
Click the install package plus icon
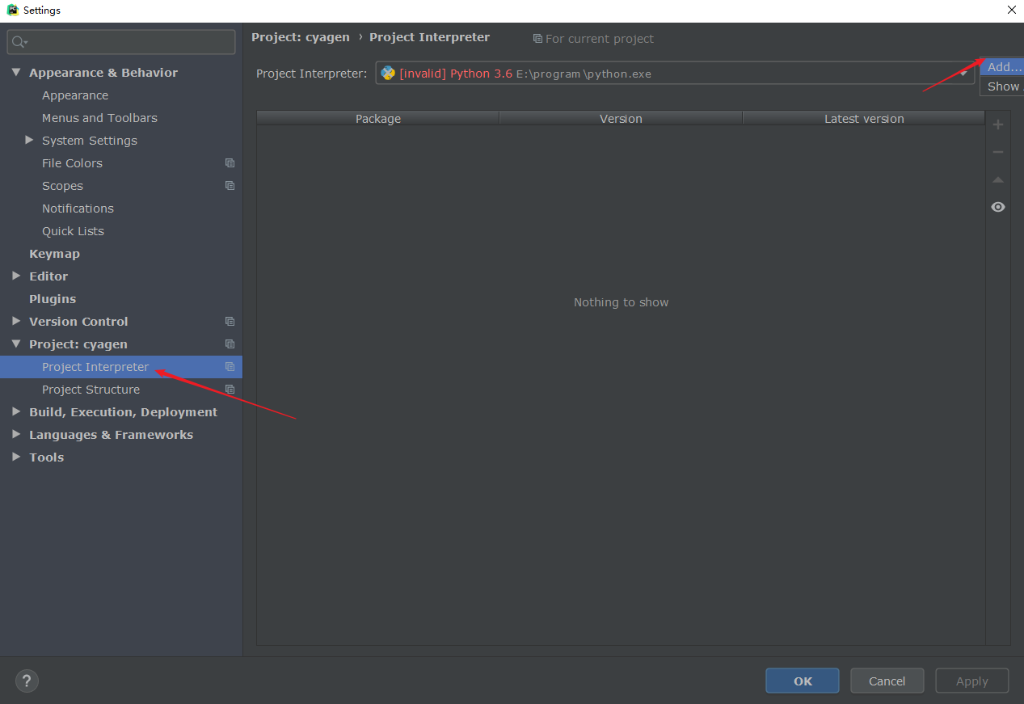coord(998,124)
